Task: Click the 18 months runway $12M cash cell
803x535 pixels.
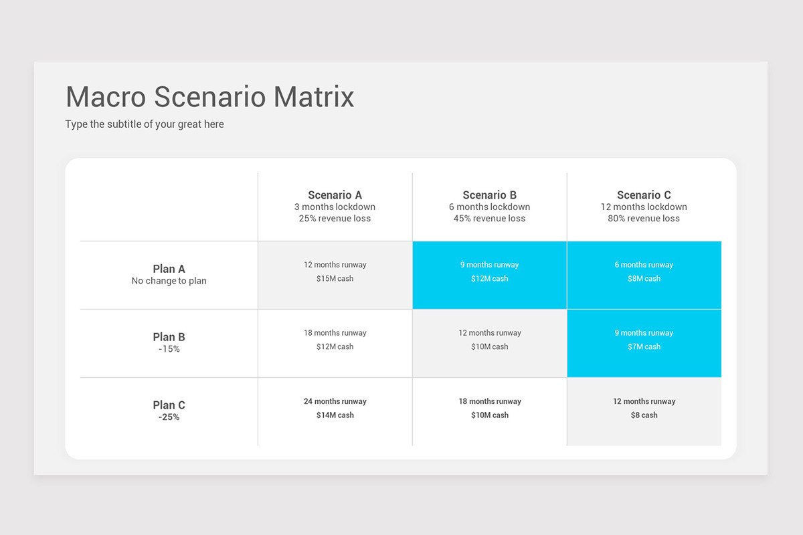Action: [335, 343]
